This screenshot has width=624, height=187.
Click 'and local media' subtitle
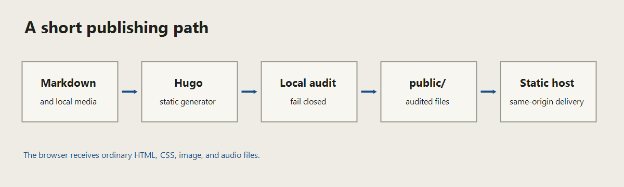(x=69, y=102)
